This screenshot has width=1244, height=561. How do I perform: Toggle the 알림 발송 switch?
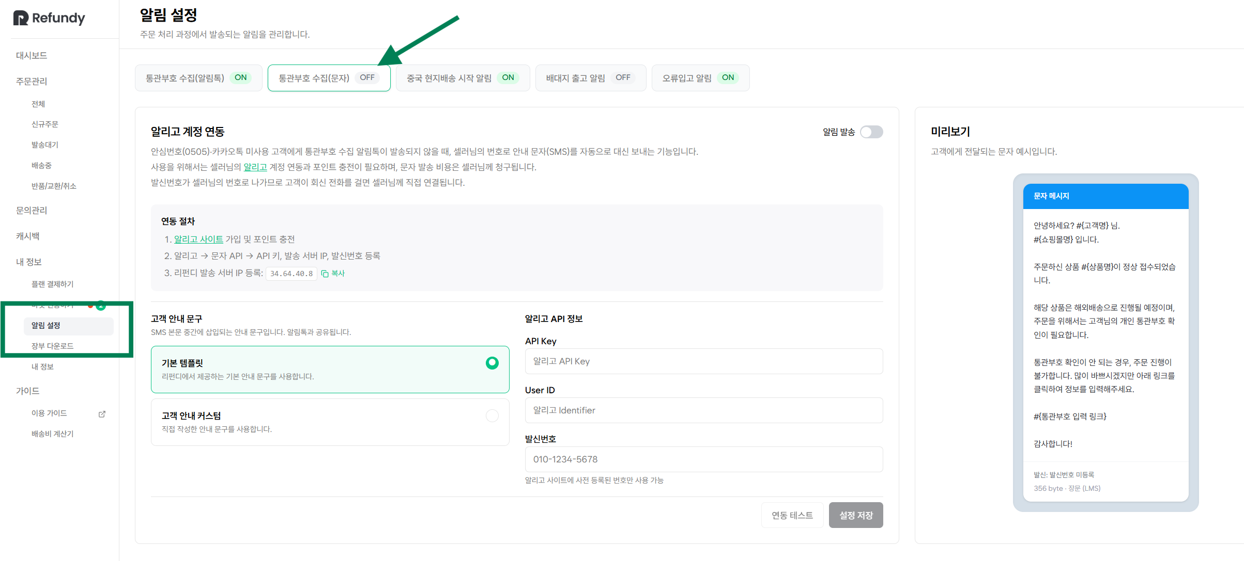tap(871, 132)
